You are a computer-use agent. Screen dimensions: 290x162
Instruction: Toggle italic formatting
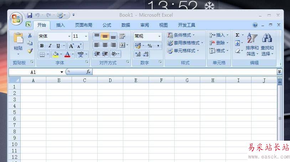click(50, 46)
